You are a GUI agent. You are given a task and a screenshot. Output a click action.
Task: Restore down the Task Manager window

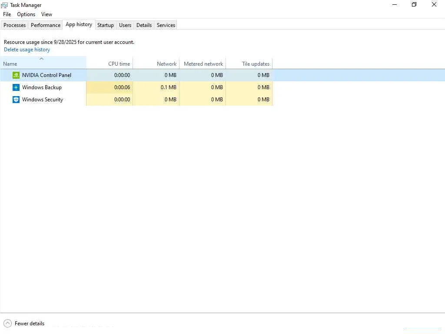tap(414, 4)
